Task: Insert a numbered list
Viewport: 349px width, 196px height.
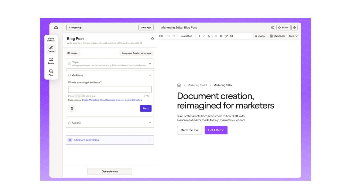Action: point(221,36)
